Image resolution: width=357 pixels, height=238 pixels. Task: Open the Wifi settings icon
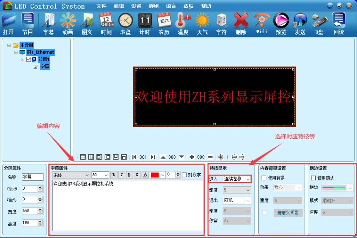tap(262, 24)
